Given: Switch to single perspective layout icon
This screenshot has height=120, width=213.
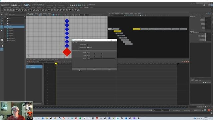Looking at the screenshot, I should pyautogui.click(x=2, y=40).
